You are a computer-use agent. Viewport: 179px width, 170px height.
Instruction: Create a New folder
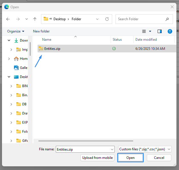41,31
